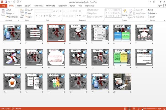Open the FILE tab

tap(4, 6)
